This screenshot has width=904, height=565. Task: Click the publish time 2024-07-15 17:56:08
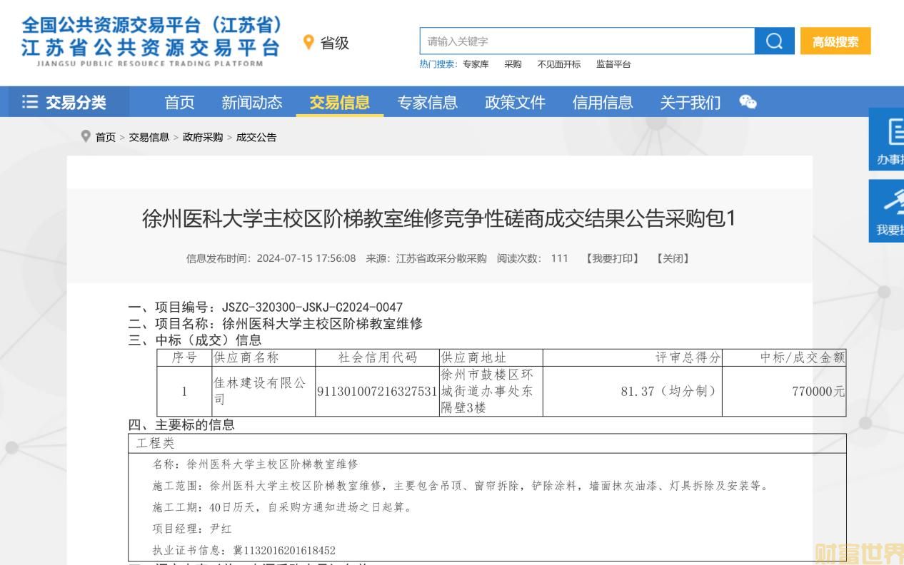click(x=306, y=258)
